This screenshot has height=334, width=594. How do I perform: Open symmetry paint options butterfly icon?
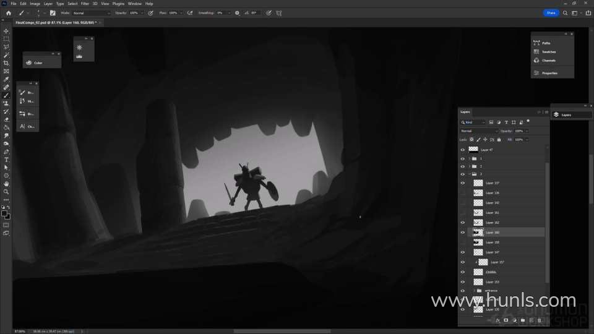click(279, 13)
